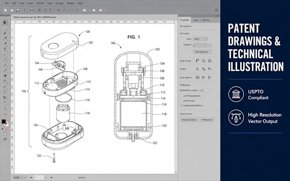The width and height of the screenshot is (290, 181).
Task: Click first Snap Options icon
Action: pos(198,78)
